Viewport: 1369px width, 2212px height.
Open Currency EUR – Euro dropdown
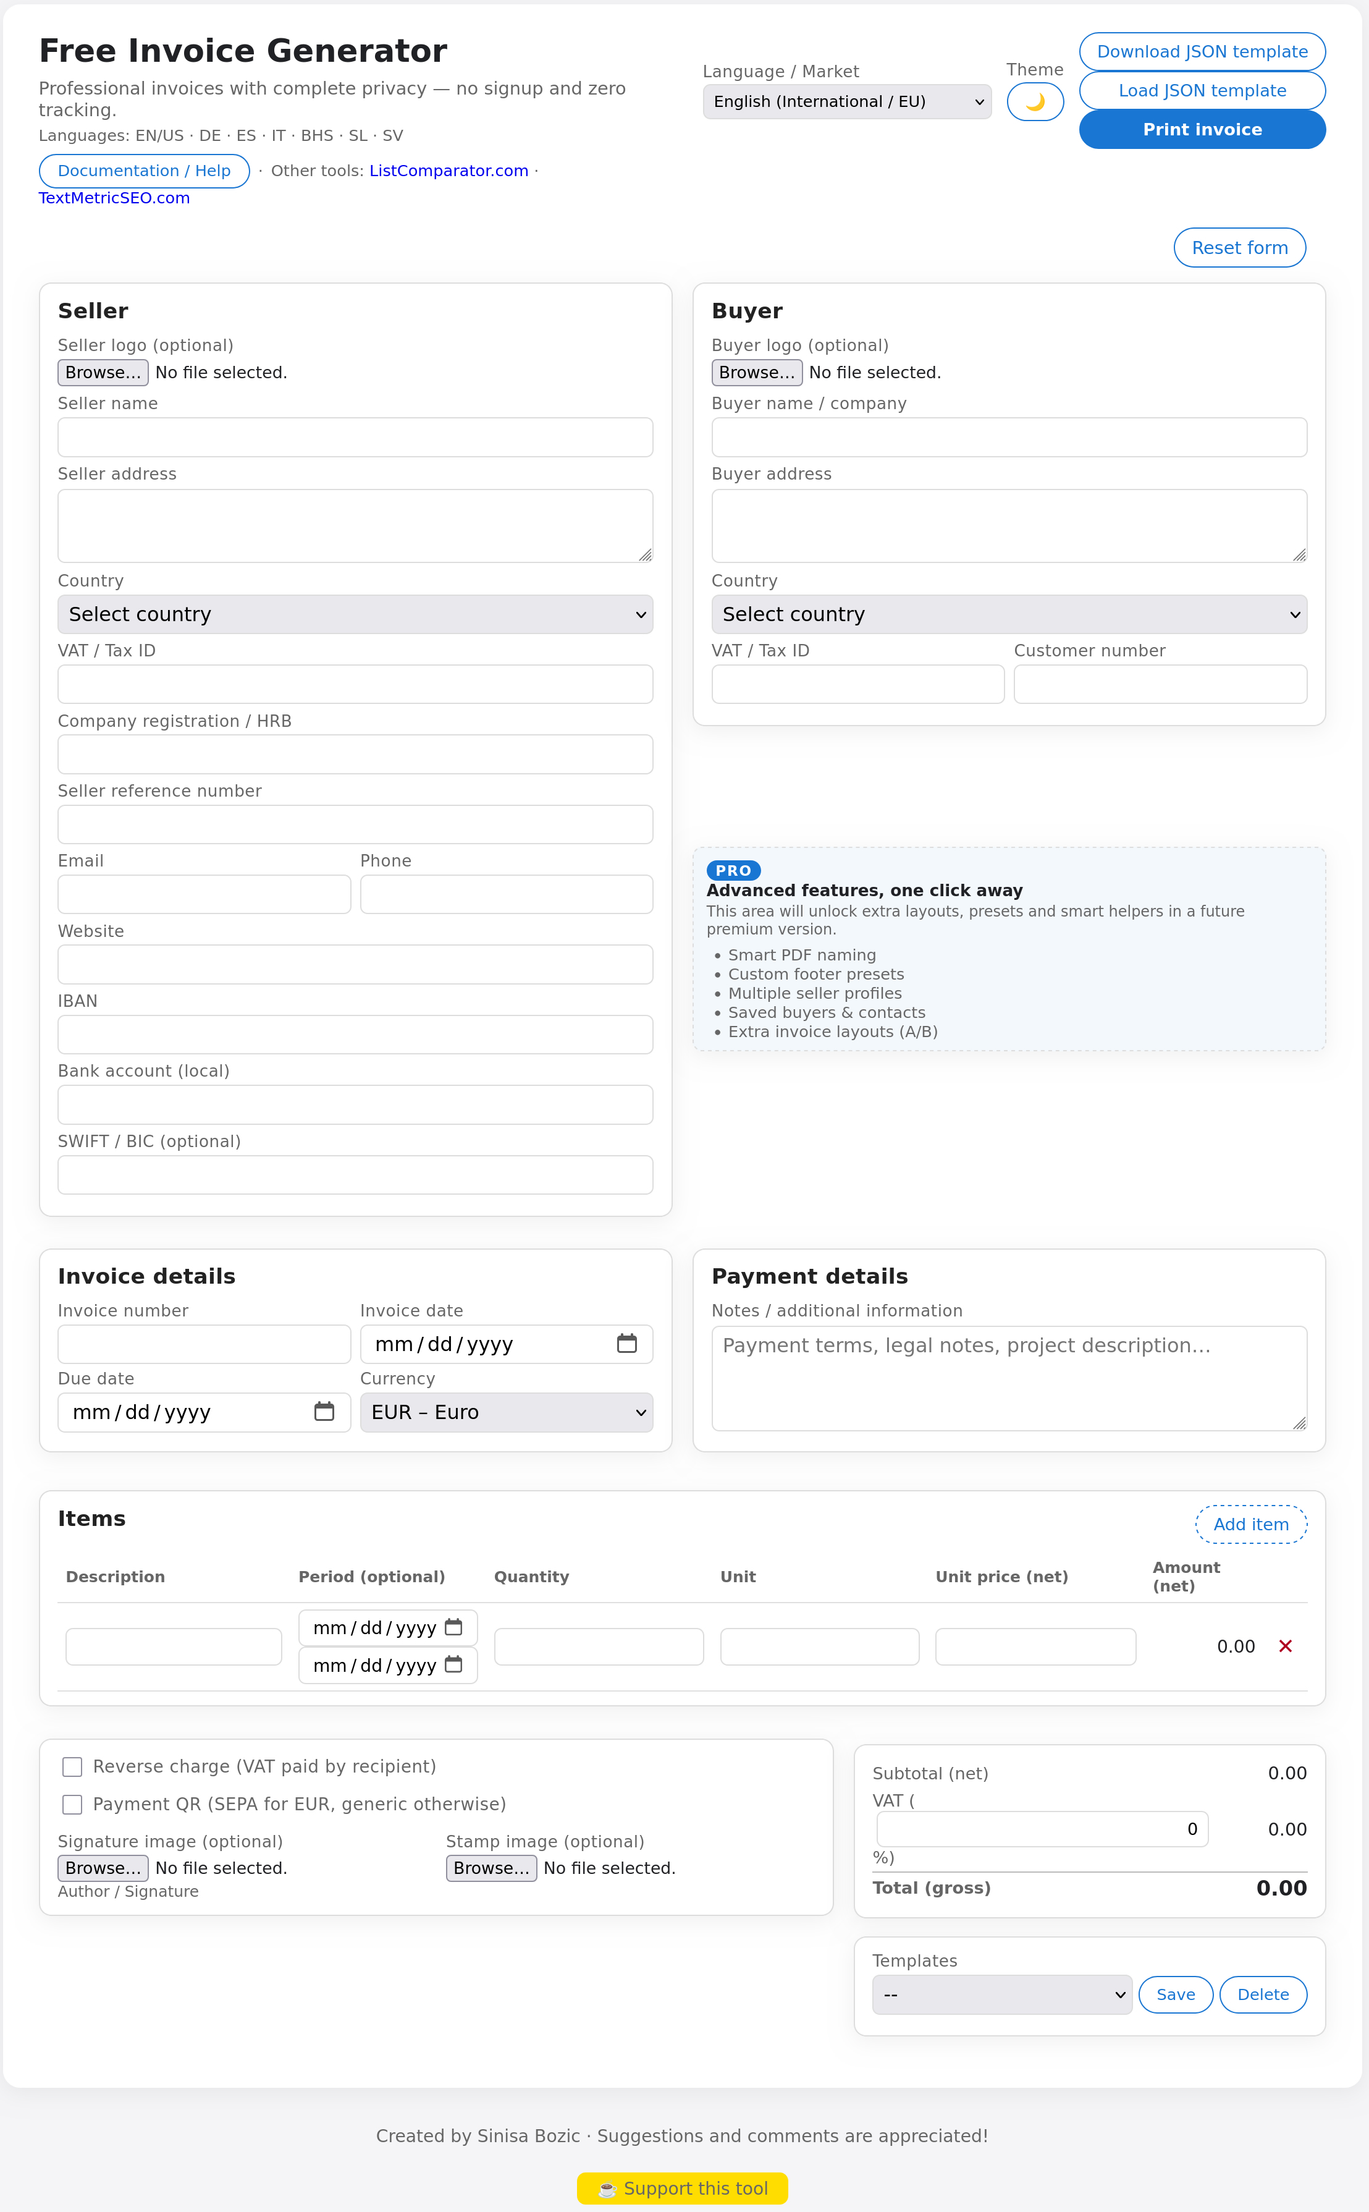click(x=506, y=1412)
